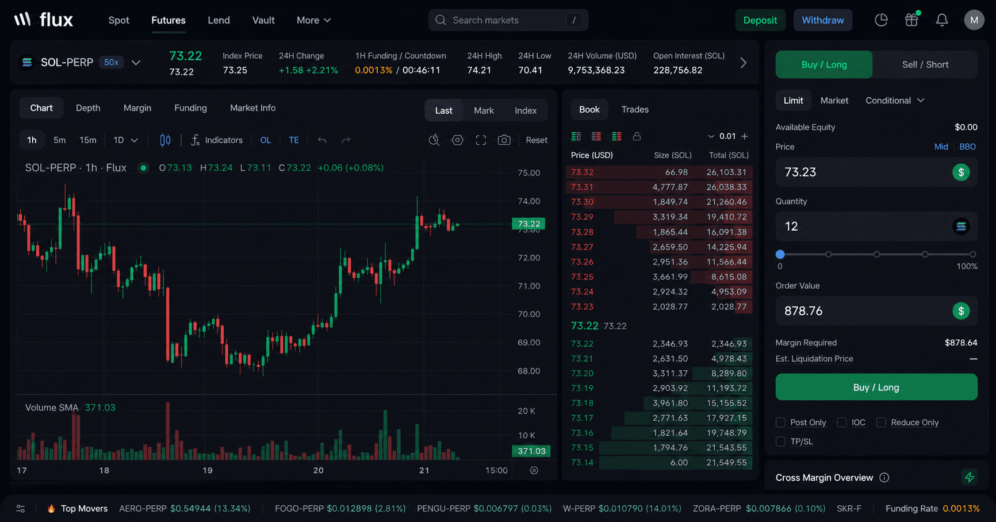The image size is (996, 522).
Task: Focus the Search markets field
Action: tap(508, 20)
